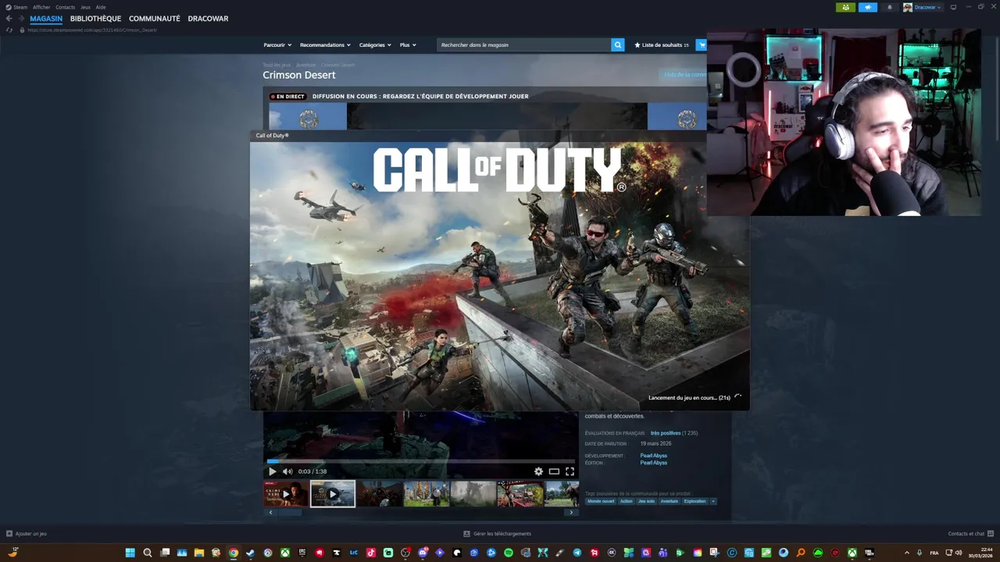The height and width of the screenshot is (562, 1000).
Task: Expand the Catégories menu
Action: click(x=375, y=45)
